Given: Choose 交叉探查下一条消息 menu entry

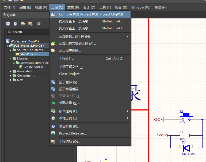Looking at the screenshot, I should point(90,21).
